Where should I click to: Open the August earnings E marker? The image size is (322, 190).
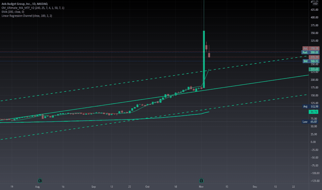[x=40, y=181]
